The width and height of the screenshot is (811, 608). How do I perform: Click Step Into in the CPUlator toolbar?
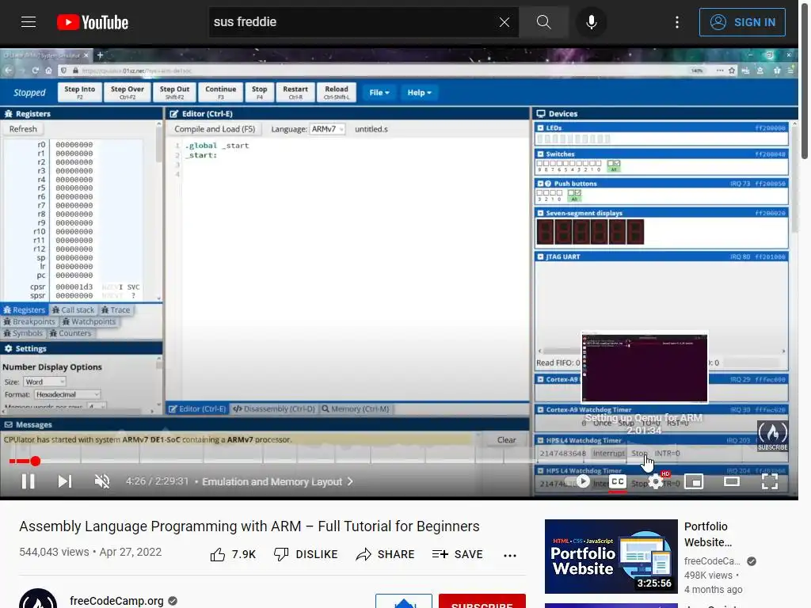80,92
